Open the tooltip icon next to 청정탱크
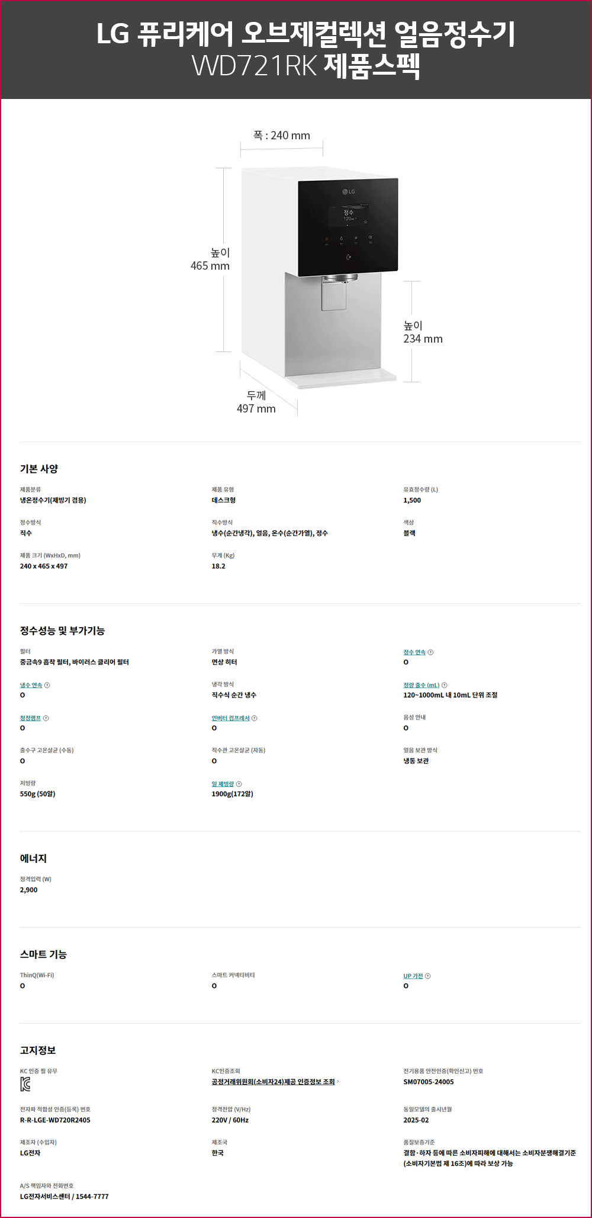The height and width of the screenshot is (1218, 592). (46, 718)
